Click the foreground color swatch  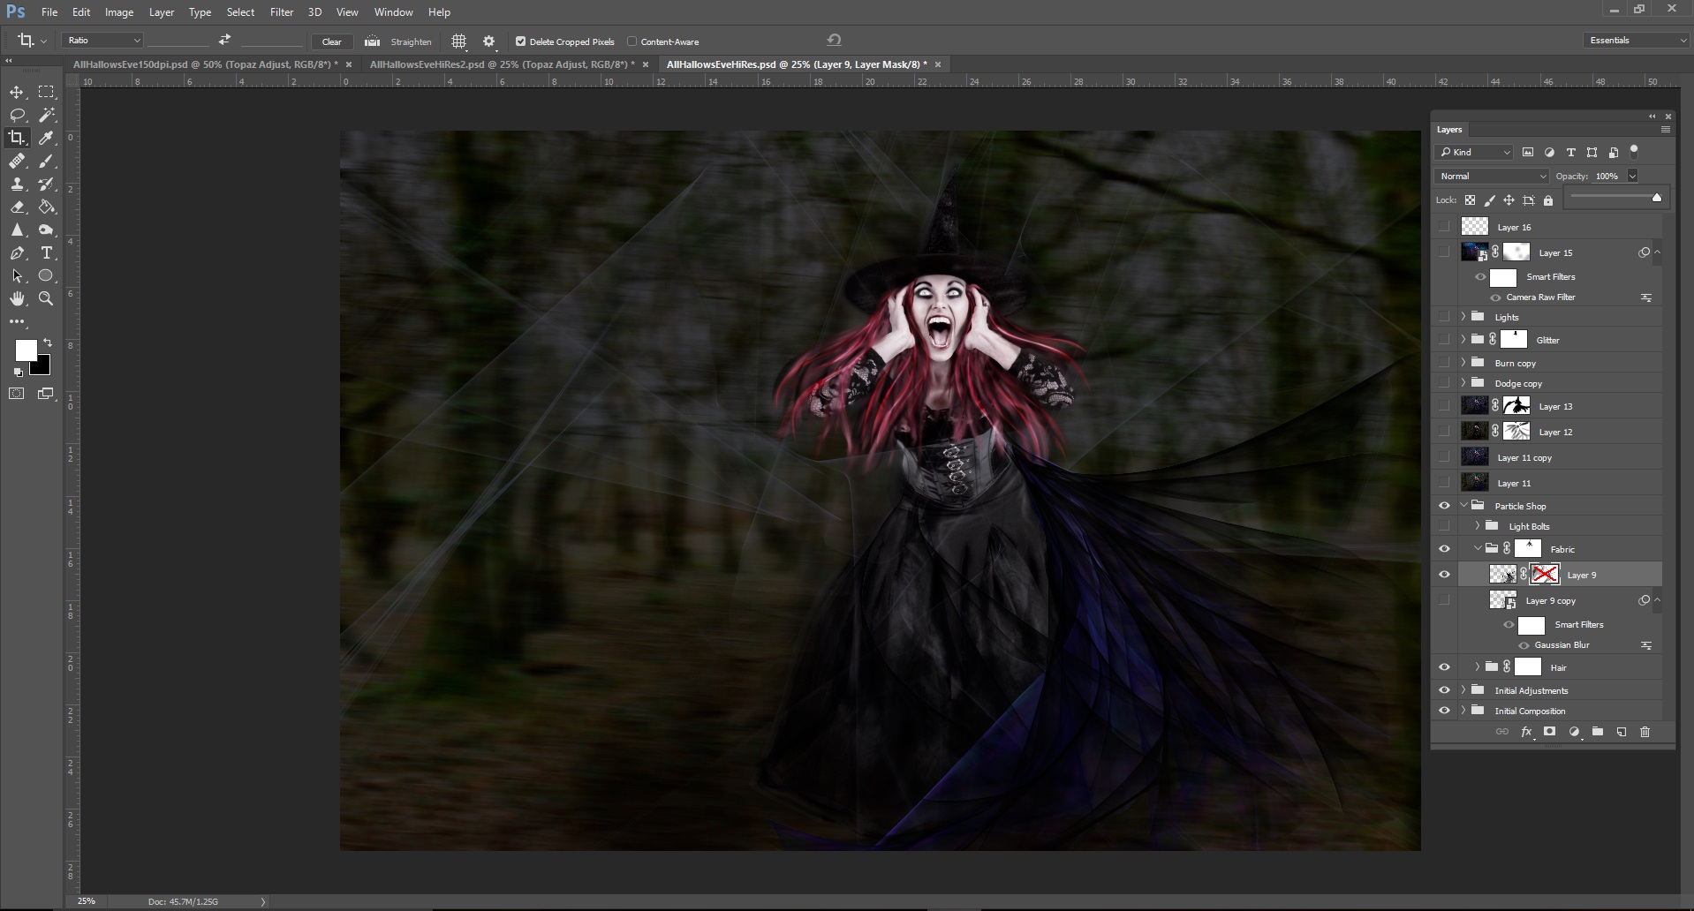pyautogui.click(x=26, y=352)
